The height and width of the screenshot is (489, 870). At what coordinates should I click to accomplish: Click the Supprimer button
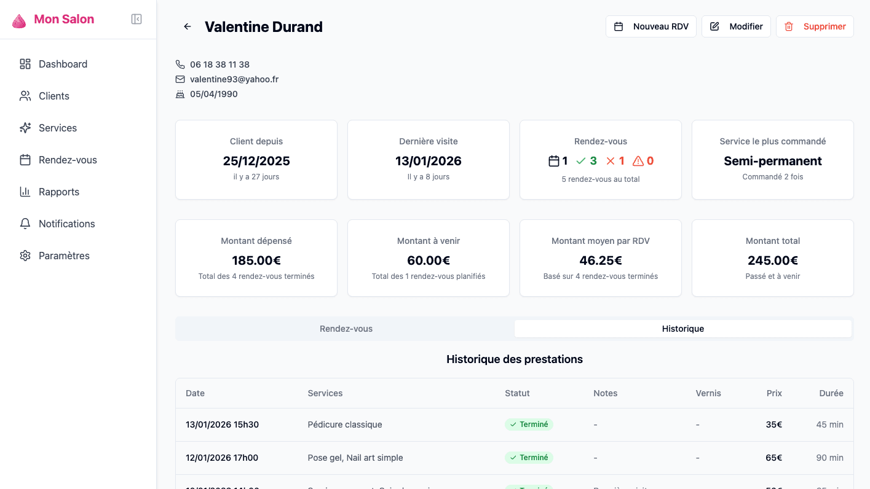(x=815, y=26)
